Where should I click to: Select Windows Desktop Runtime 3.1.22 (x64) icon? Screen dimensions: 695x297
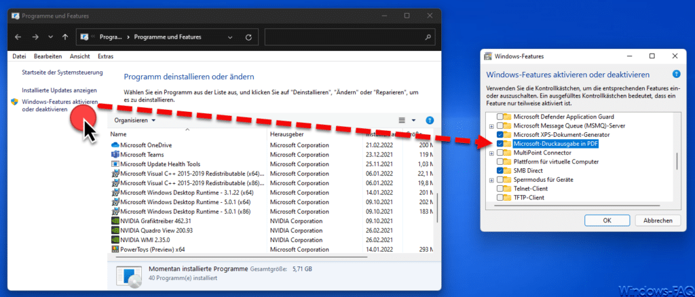[115, 193]
